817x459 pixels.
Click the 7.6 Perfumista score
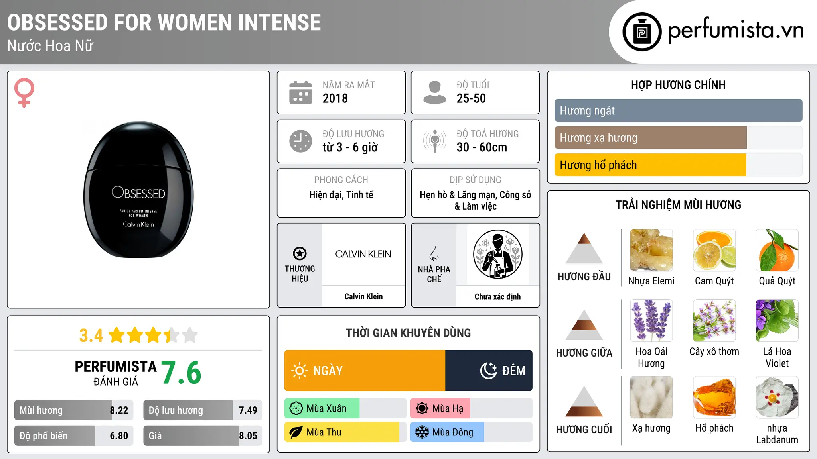click(181, 373)
